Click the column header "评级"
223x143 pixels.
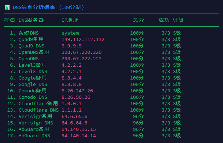point(178,20)
